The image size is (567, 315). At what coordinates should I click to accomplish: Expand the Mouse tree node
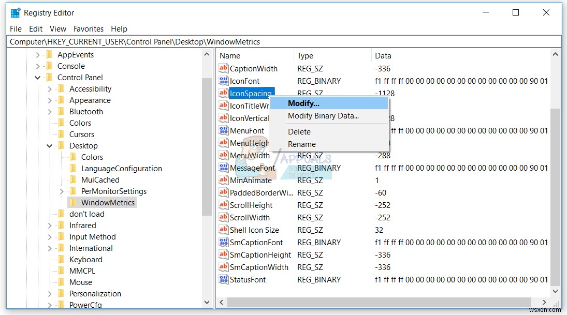[x=50, y=282]
